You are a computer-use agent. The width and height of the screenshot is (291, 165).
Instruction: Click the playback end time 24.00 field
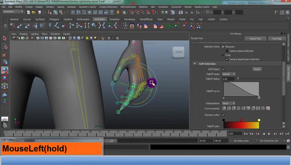[x=206, y=141]
